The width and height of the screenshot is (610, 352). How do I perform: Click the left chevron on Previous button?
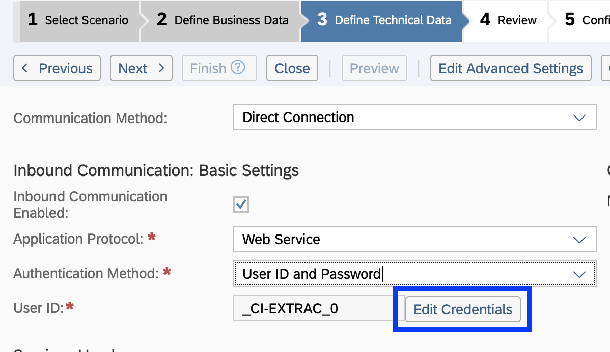click(25, 68)
